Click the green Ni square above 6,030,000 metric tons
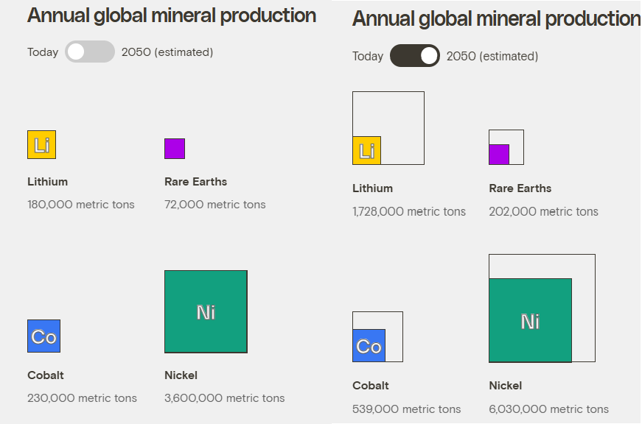This screenshot has width=642, height=424. pyautogui.click(x=530, y=321)
